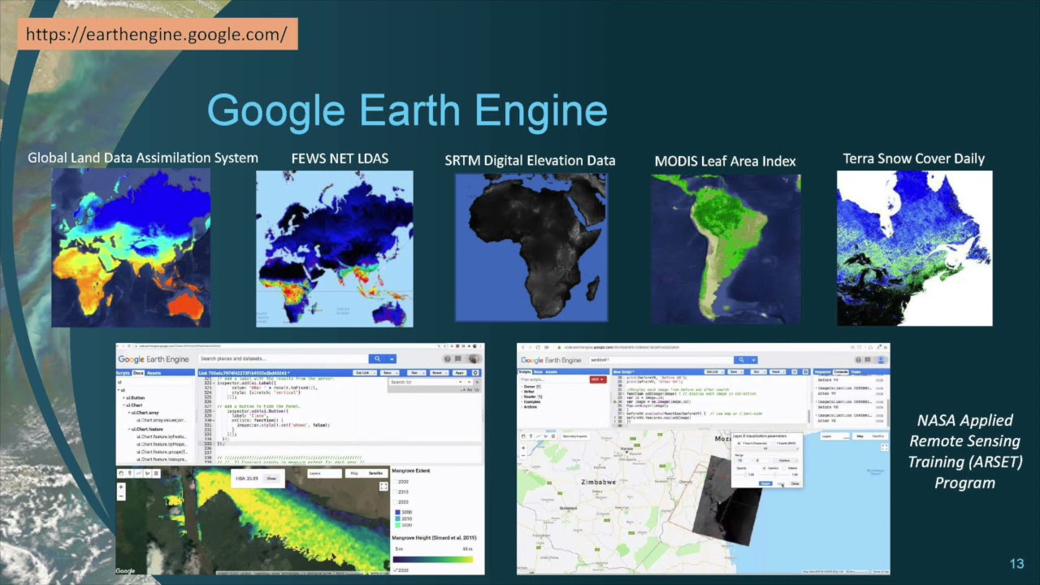Toggle 2000 checkbox below the Mangrove Height gradient
This screenshot has height=585, width=1040.
pos(395,570)
